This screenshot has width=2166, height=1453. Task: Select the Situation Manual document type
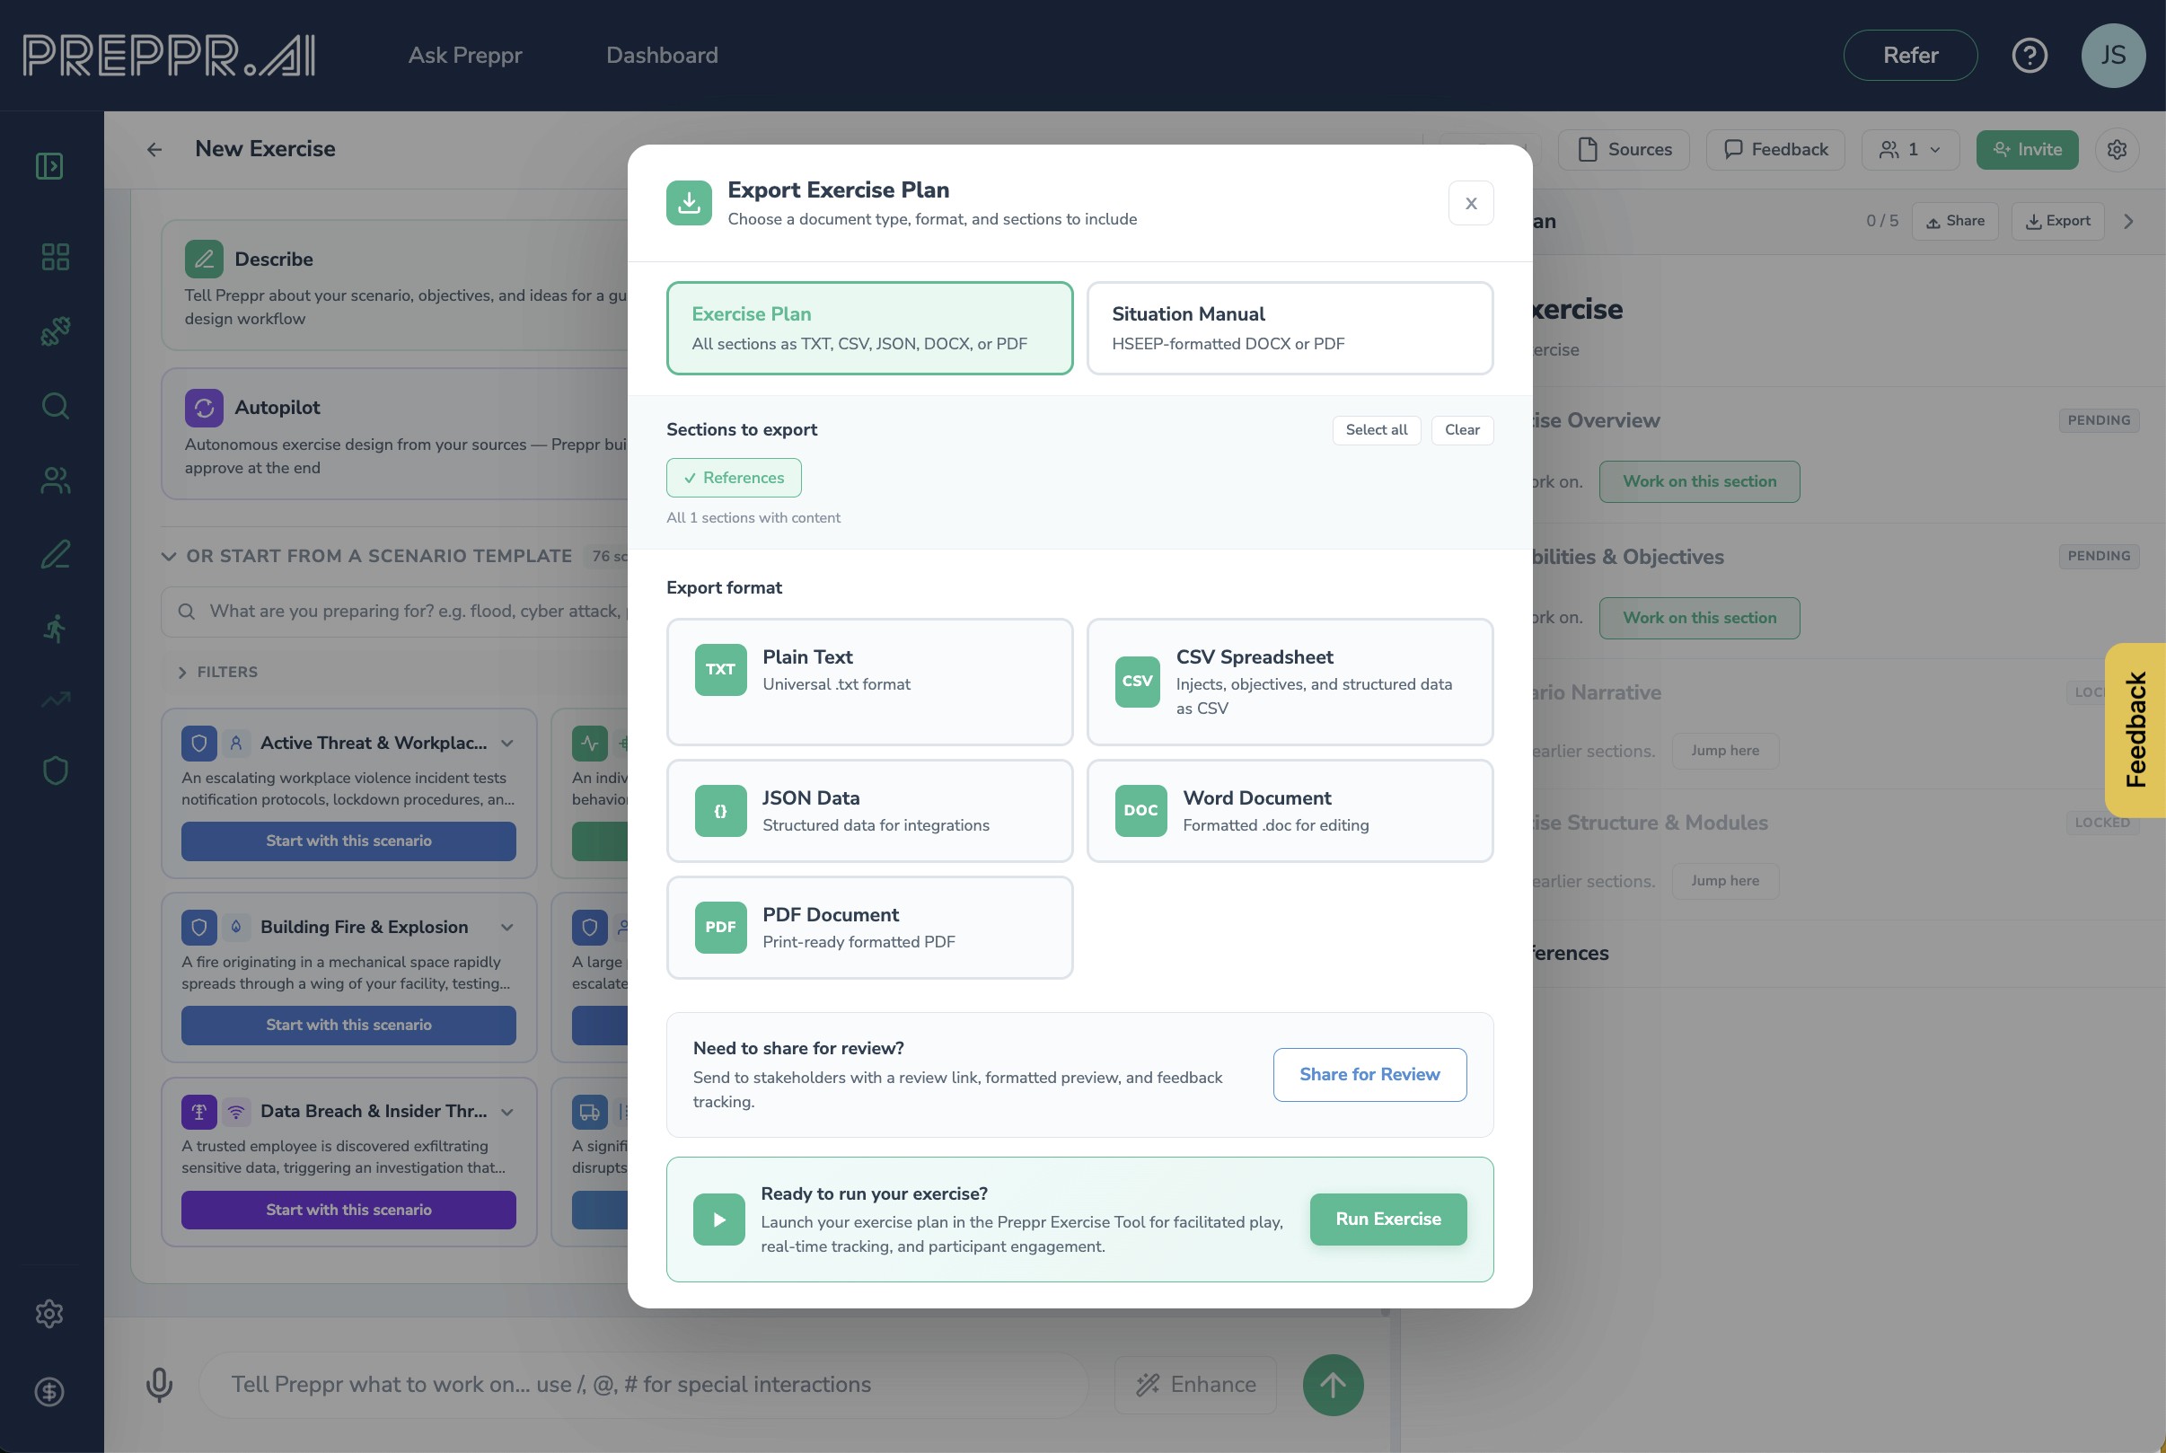pyautogui.click(x=1289, y=328)
